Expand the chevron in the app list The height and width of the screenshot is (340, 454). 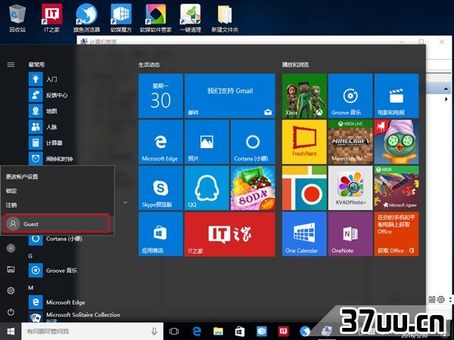pos(125,202)
